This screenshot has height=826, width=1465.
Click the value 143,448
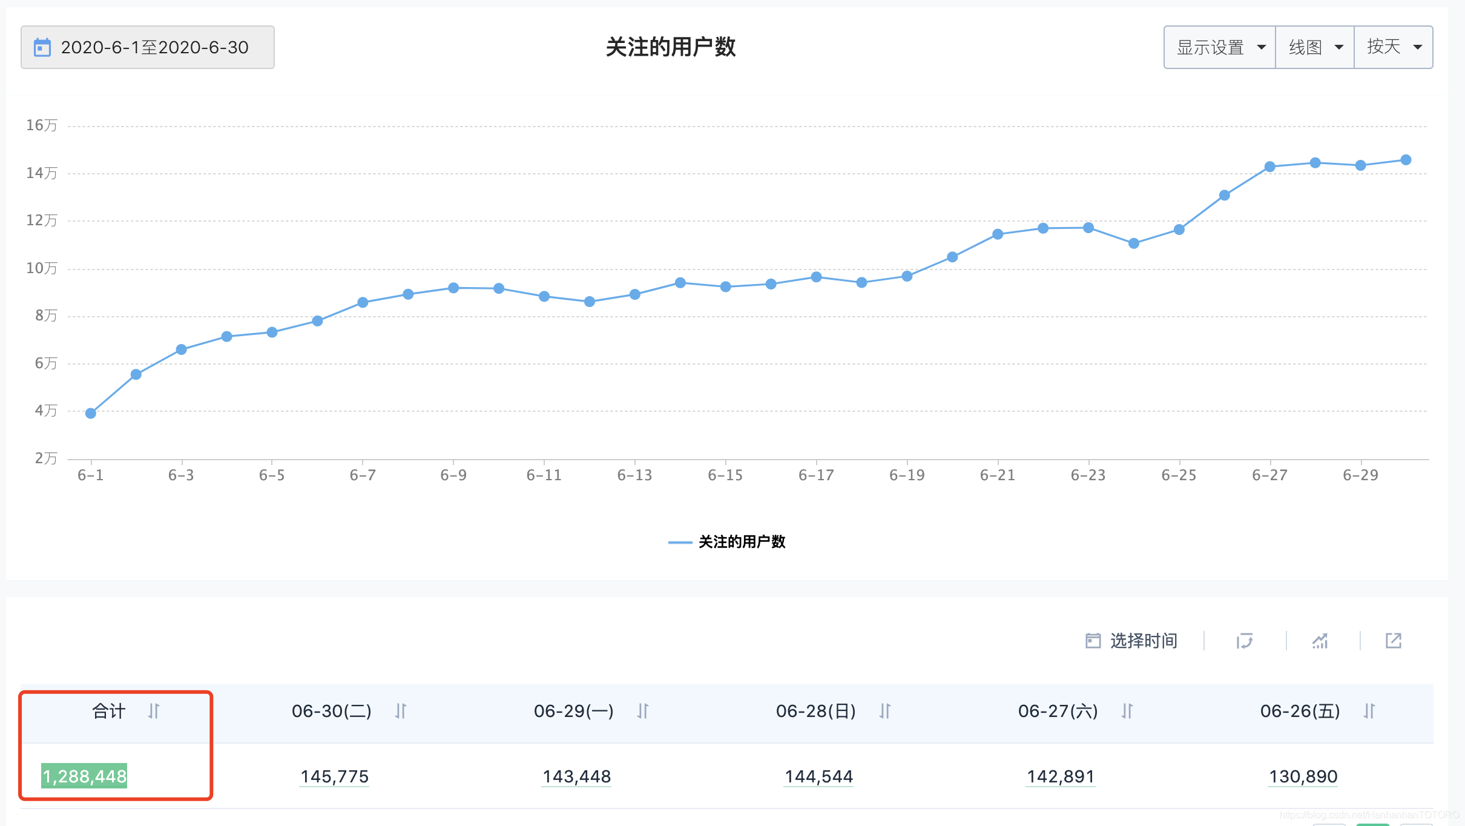(x=577, y=776)
